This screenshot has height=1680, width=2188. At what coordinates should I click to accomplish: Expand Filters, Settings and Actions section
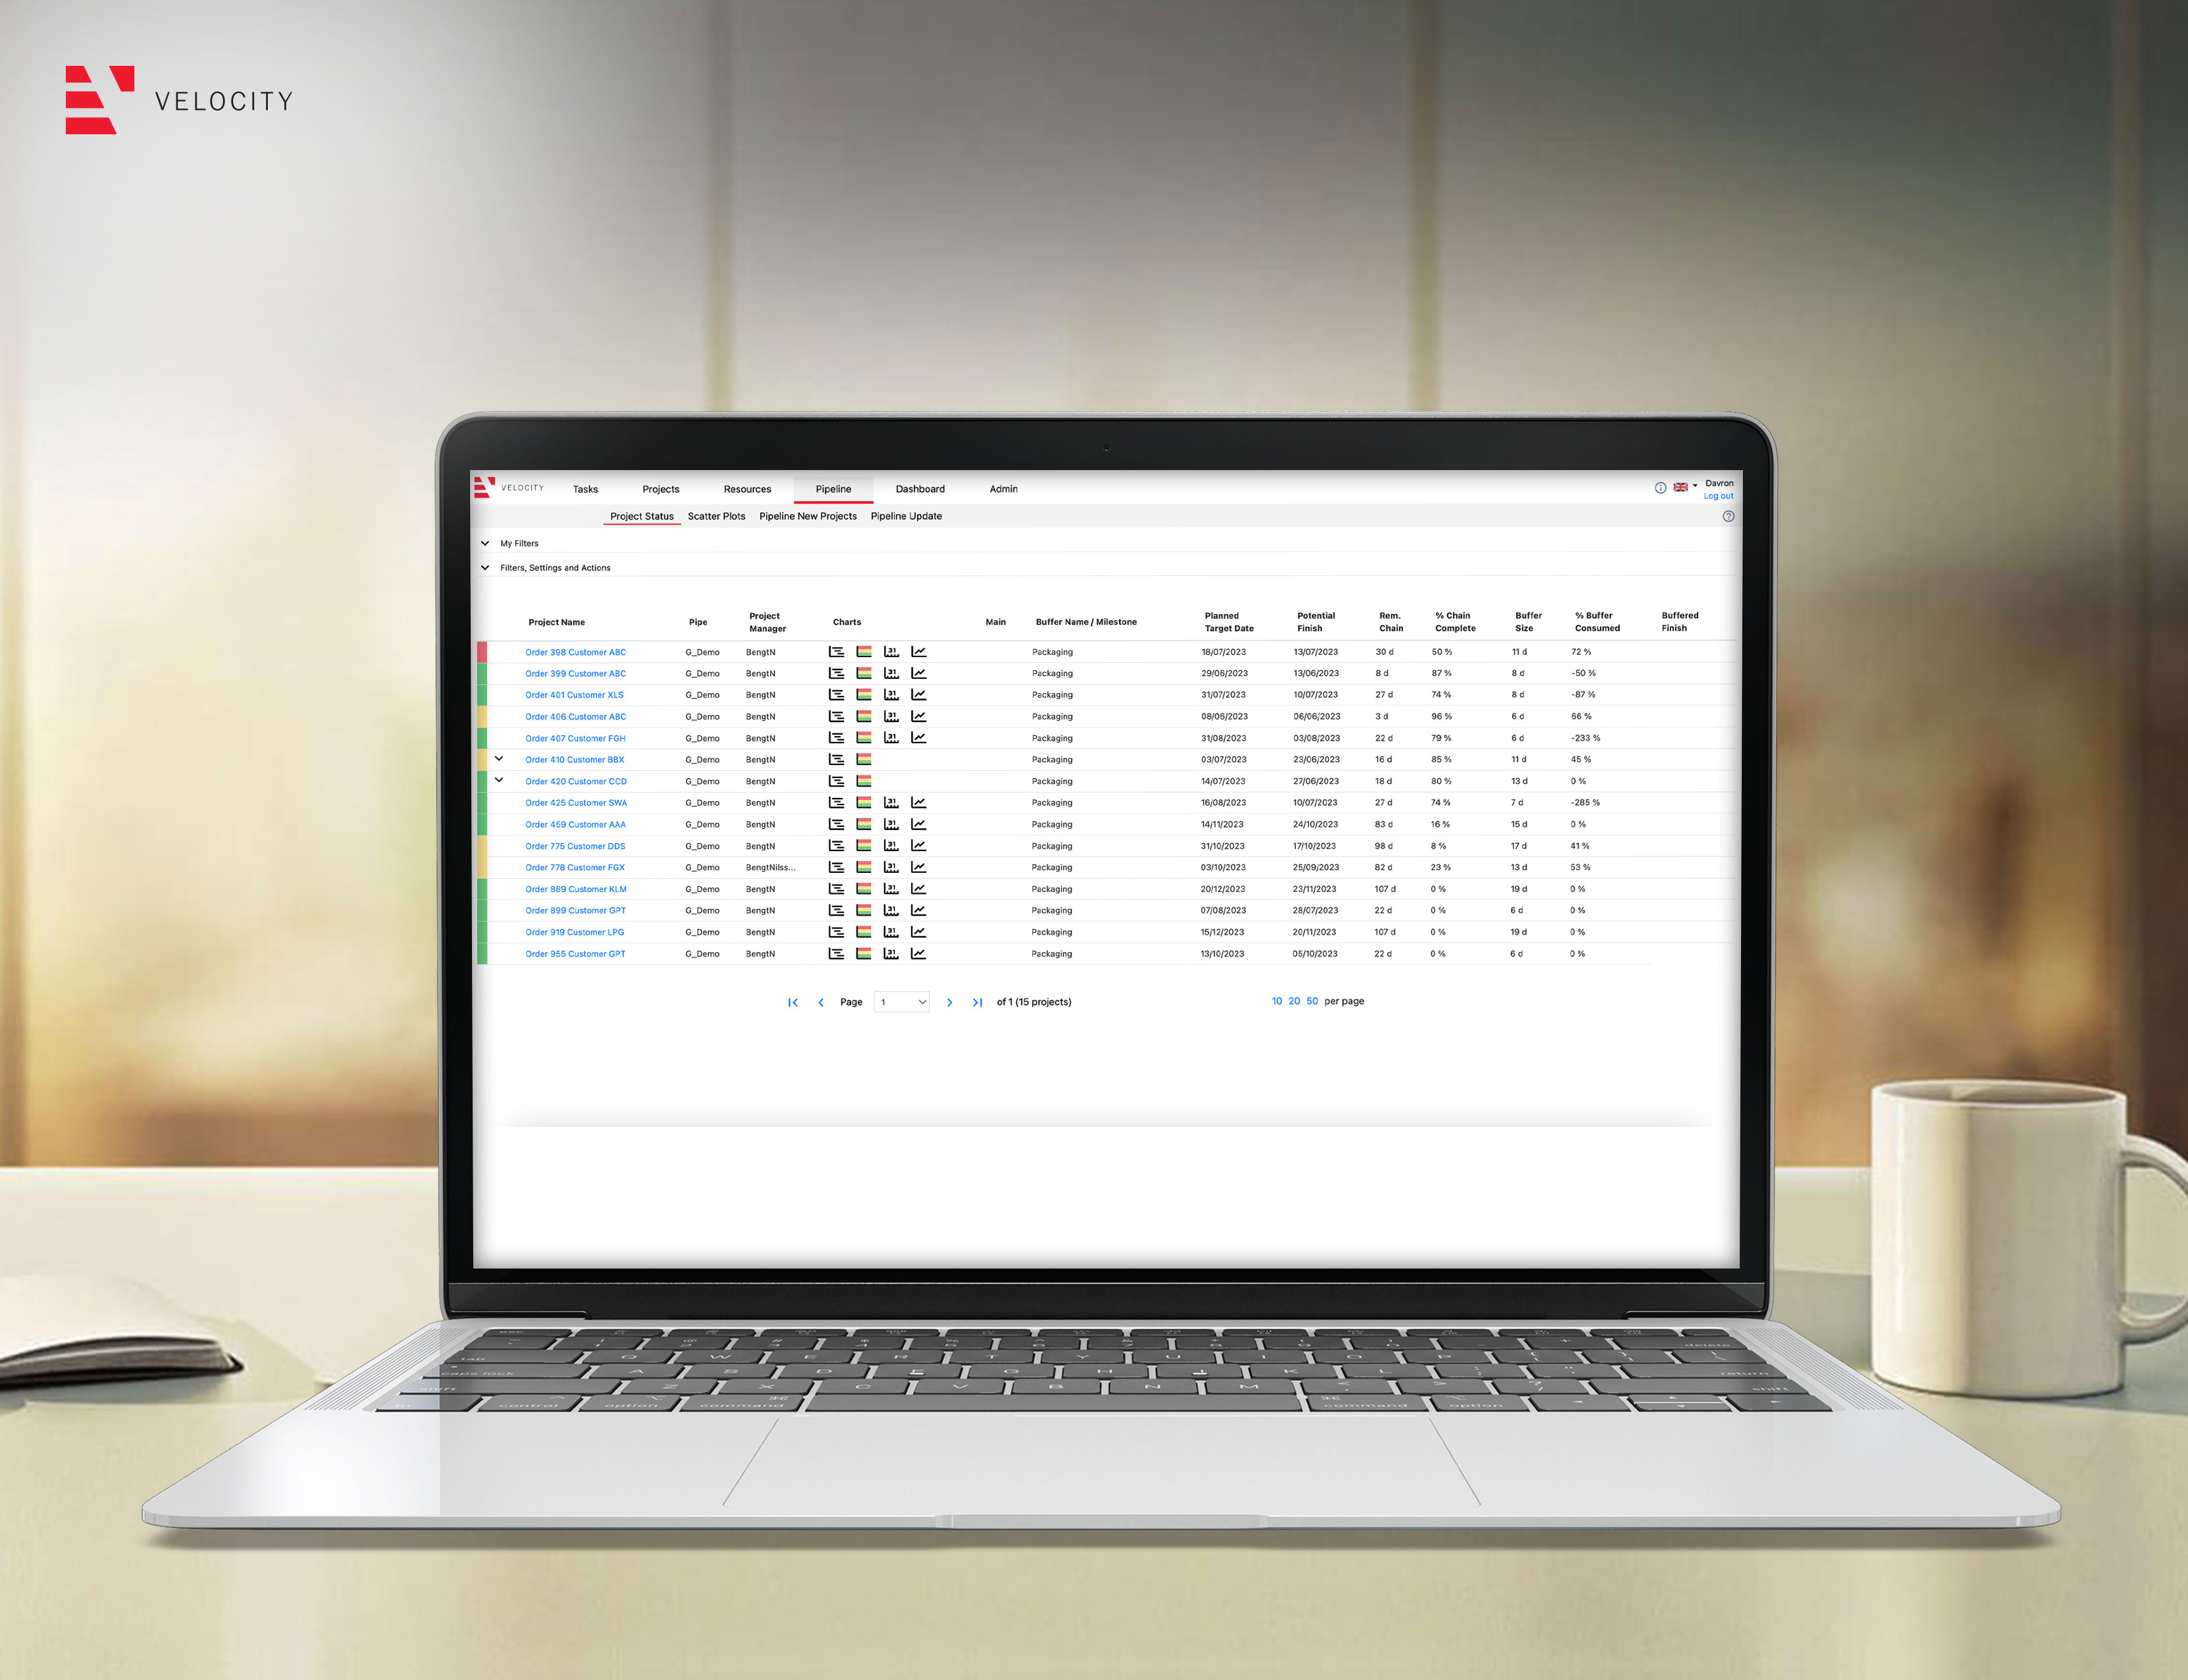485,567
